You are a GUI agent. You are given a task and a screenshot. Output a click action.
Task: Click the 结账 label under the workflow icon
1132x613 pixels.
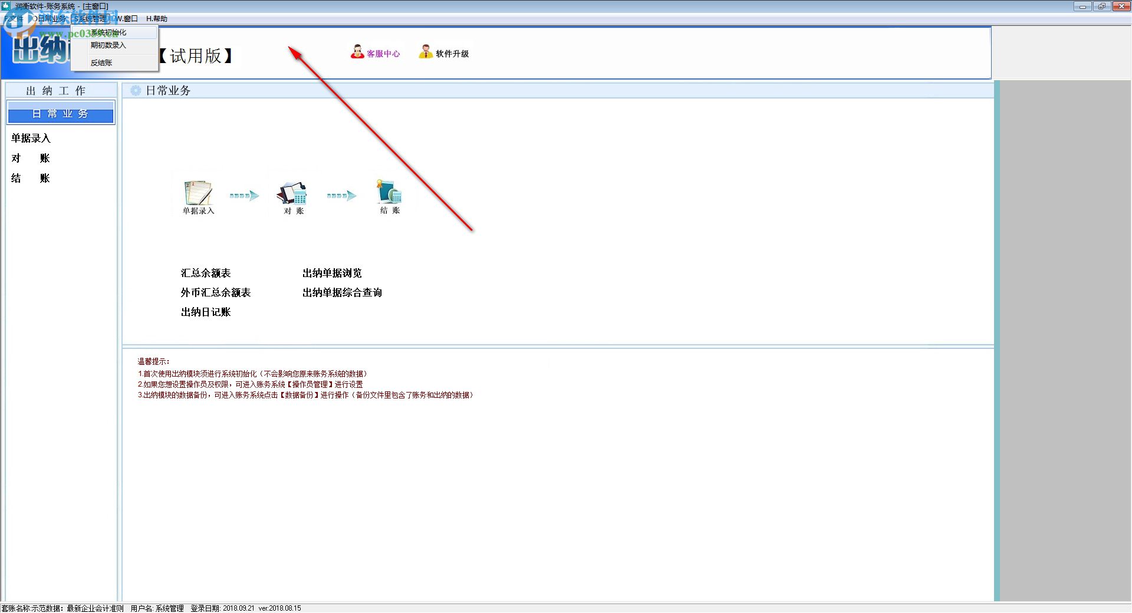click(x=390, y=210)
